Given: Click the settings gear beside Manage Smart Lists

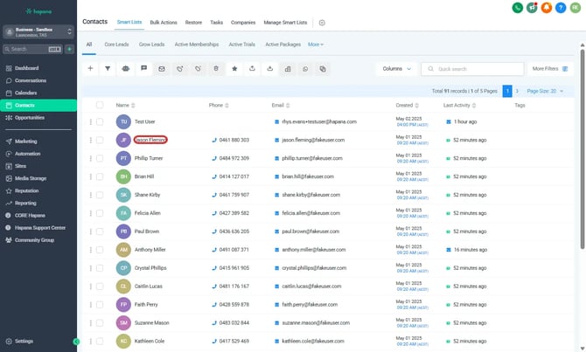Looking at the screenshot, I should 322,22.
